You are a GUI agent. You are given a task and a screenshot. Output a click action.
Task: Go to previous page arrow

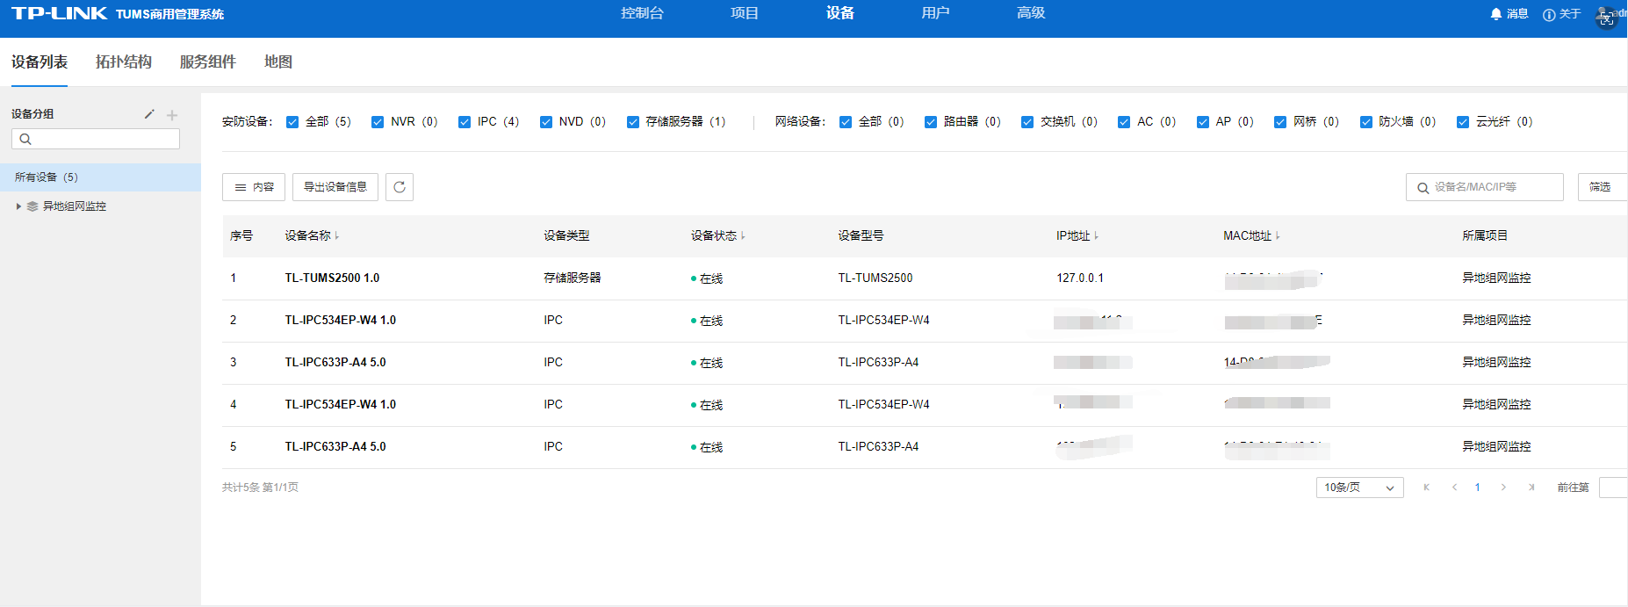[1455, 488]
